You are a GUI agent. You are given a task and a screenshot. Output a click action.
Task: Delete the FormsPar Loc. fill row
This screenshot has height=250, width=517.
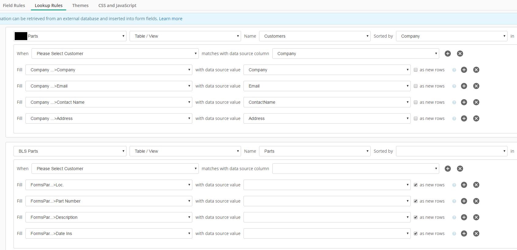(476, 185)
